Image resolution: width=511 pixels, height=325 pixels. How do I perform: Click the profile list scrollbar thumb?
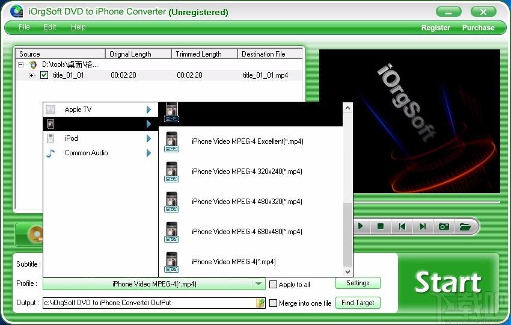tap(347, 235)
